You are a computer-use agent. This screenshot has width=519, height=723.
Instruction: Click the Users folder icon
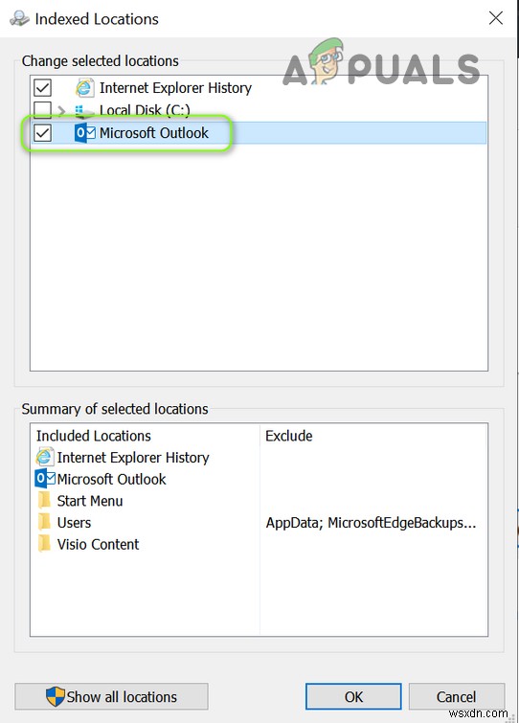tap(45, 522)
